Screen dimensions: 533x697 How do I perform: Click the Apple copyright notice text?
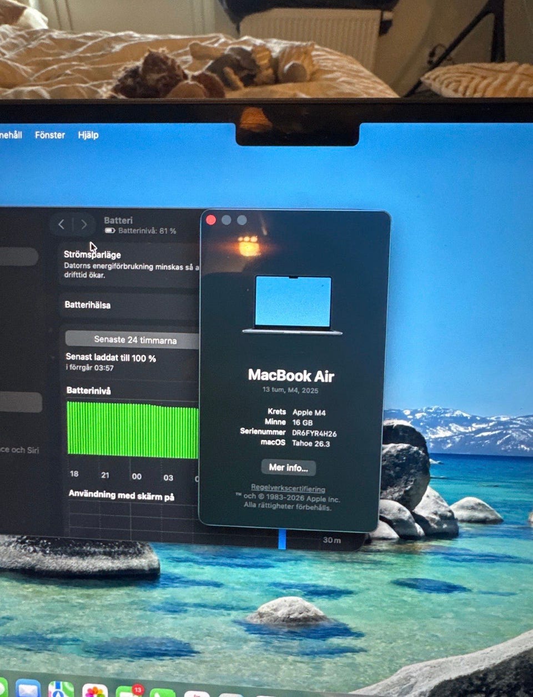click(288, 498)
